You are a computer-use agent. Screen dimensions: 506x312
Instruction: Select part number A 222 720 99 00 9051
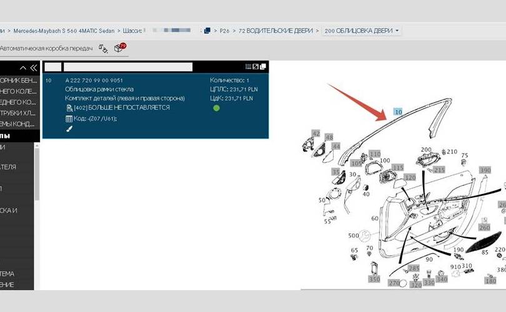[x=94, y=80]
